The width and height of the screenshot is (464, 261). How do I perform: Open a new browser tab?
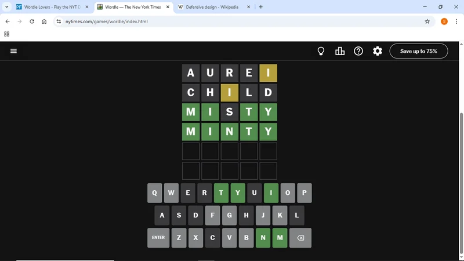click(260, 7)
